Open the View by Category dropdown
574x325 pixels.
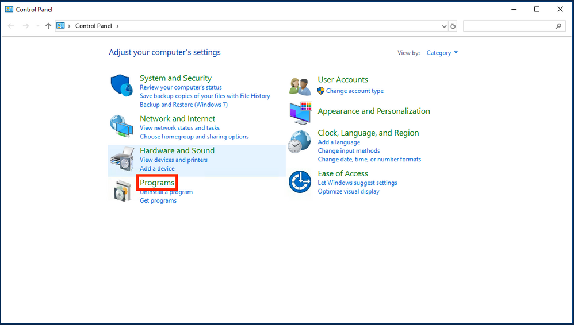coord(442,53)
